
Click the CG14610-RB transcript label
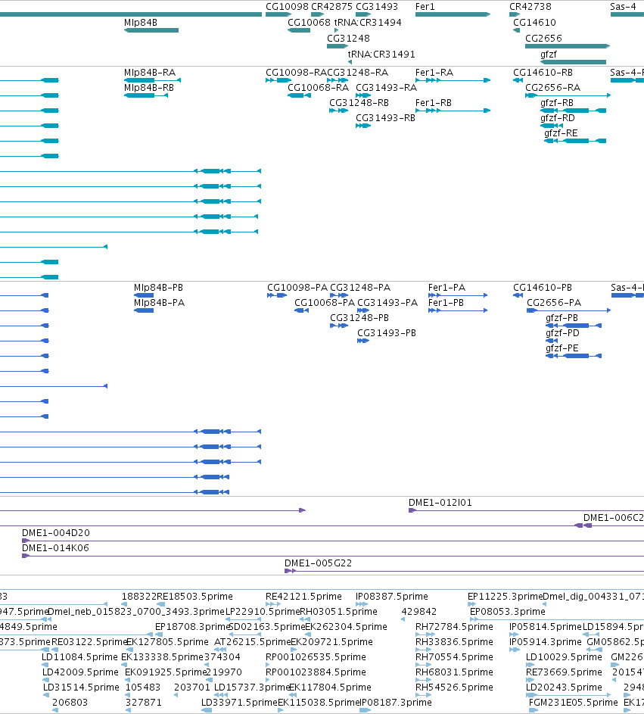coord(543,73)
